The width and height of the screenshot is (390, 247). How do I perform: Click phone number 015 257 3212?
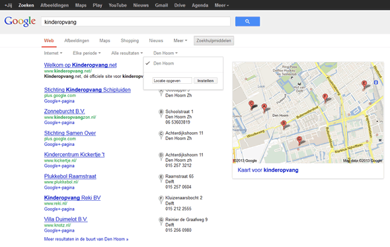(x=178, y=166)
